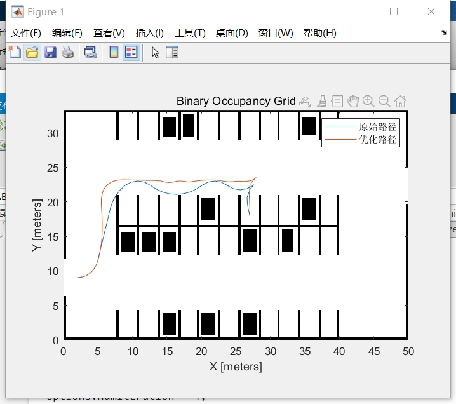Click the 优化路径 legend entry
This screenshot has height=404, width=456.
click(361, 140)
